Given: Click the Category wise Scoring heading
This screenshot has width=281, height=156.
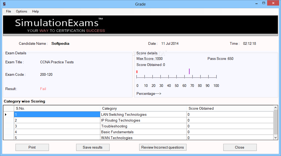Looking at the screenshot, I should tap(24, 101).
